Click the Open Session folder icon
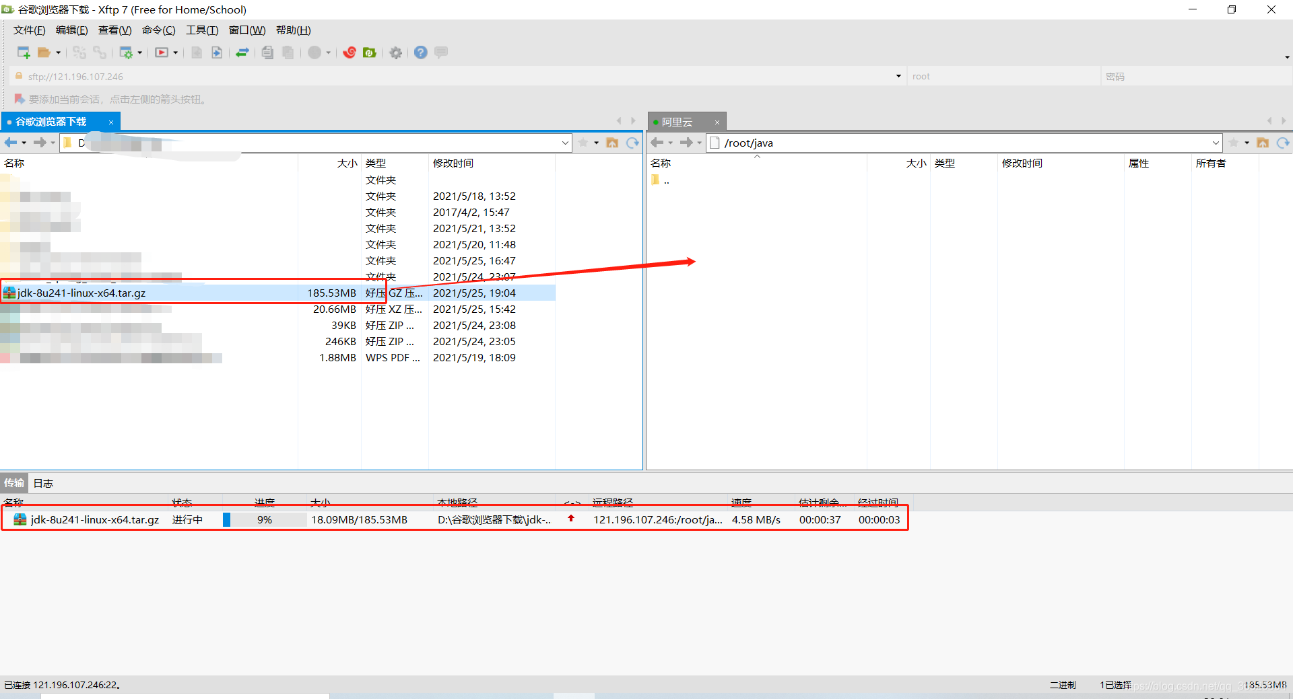 pos(44,52)
